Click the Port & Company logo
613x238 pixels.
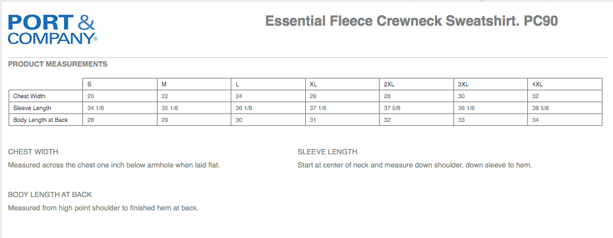point(52,29)
